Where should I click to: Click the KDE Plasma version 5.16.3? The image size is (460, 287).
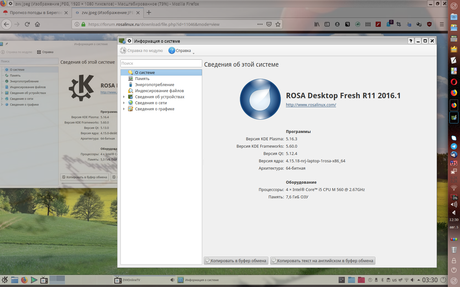[292, 139]
